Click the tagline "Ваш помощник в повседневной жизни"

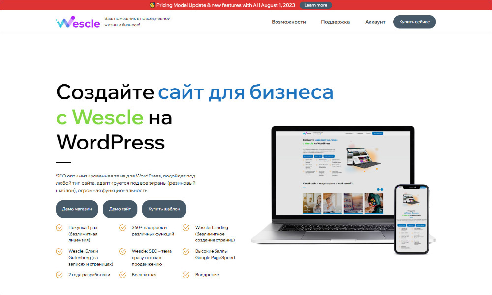(137, 22)
